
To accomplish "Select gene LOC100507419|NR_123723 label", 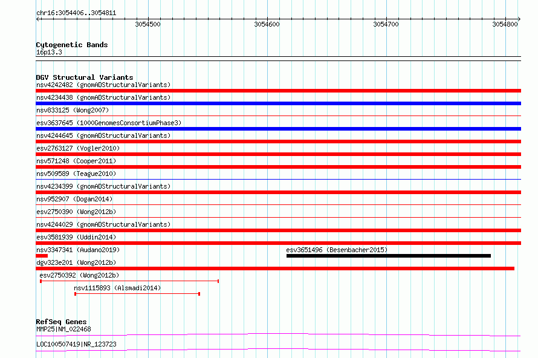I will (x=76, y=344).
